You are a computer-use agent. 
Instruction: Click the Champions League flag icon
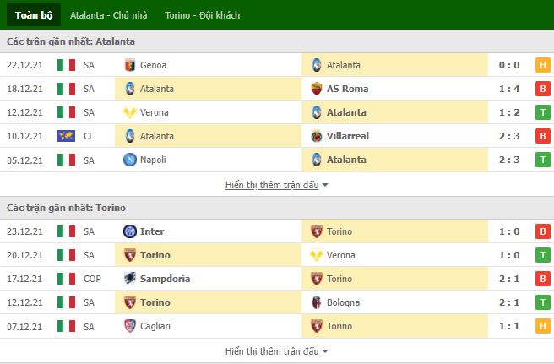point(67,136)
